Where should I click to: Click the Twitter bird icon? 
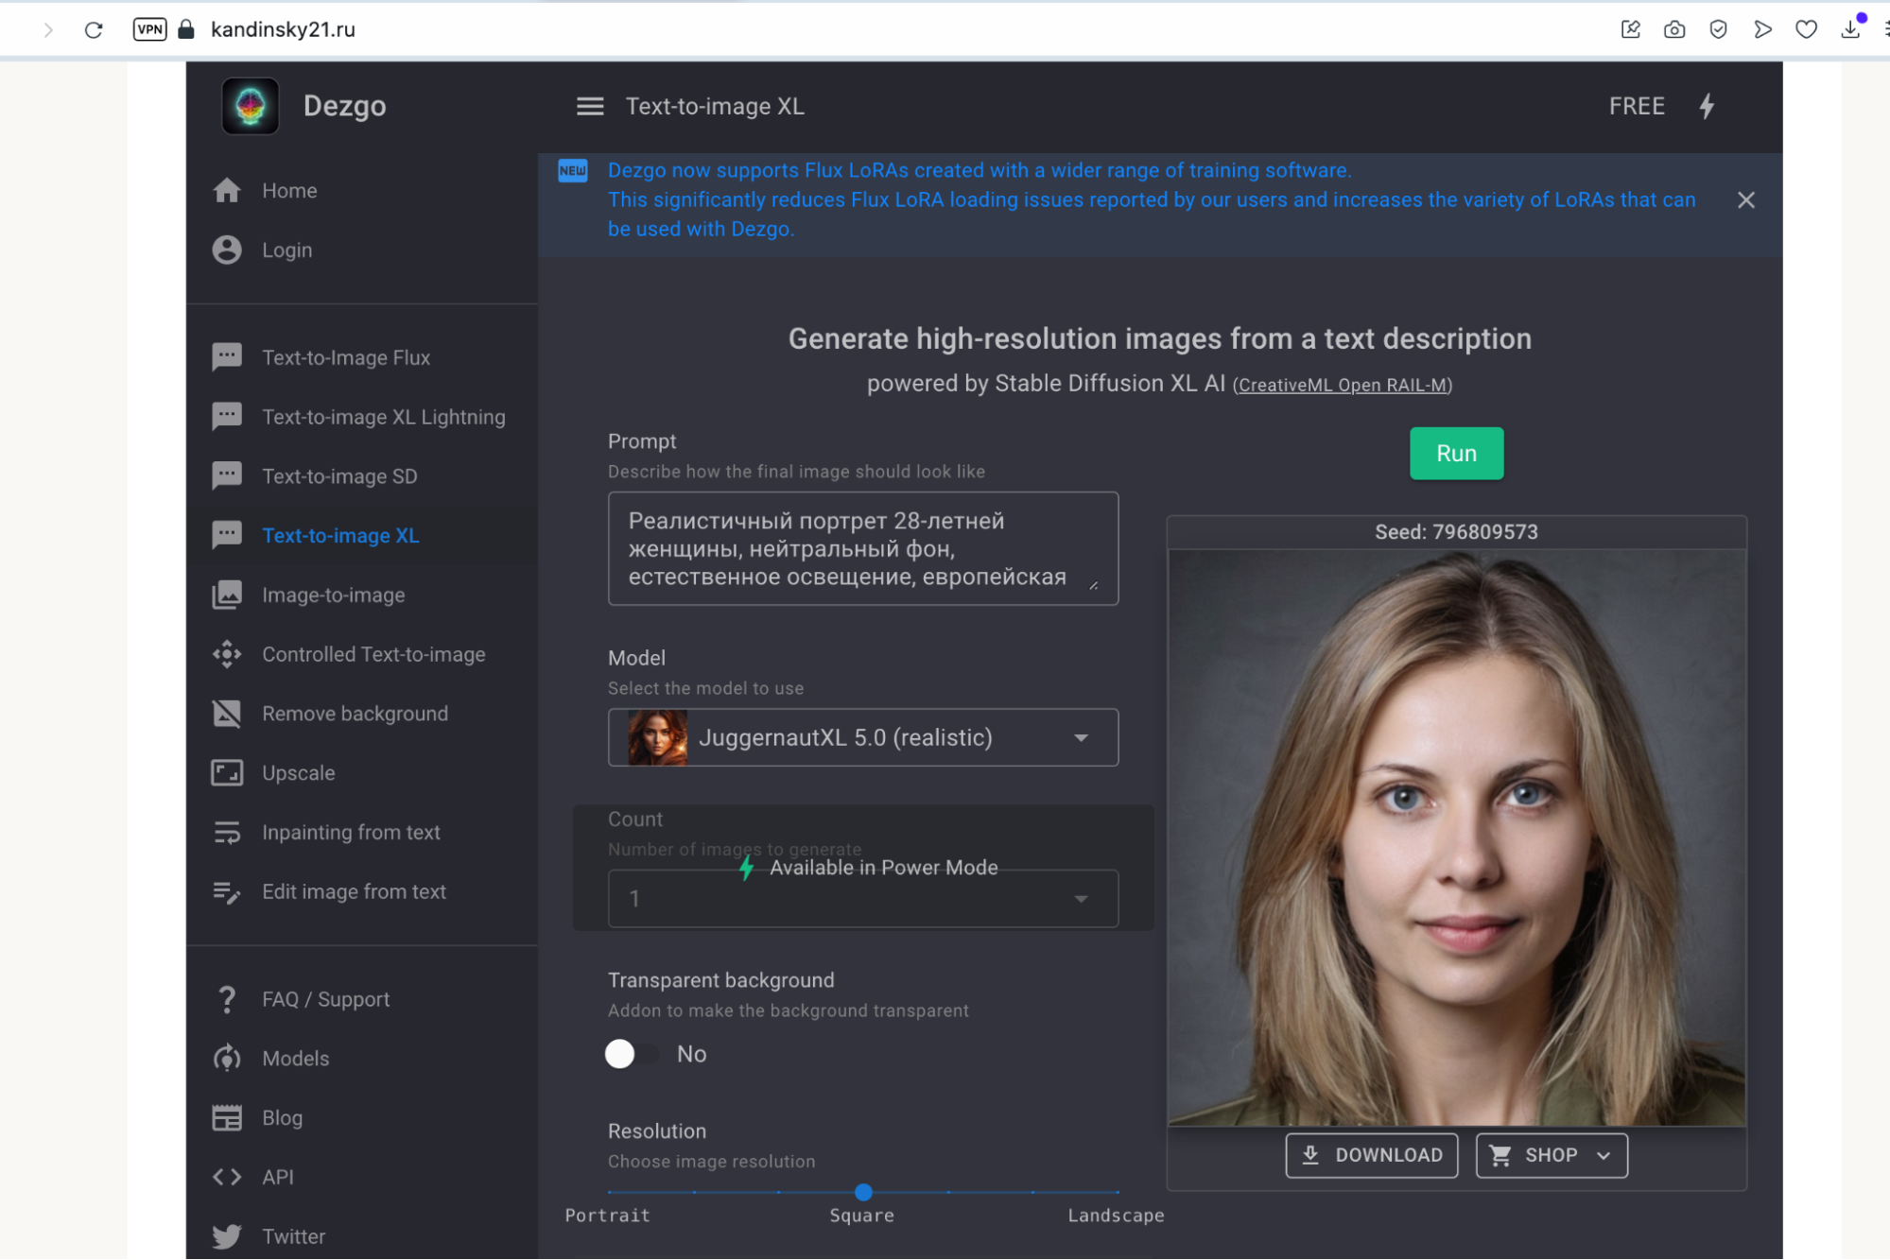[x=227, y=1236]
